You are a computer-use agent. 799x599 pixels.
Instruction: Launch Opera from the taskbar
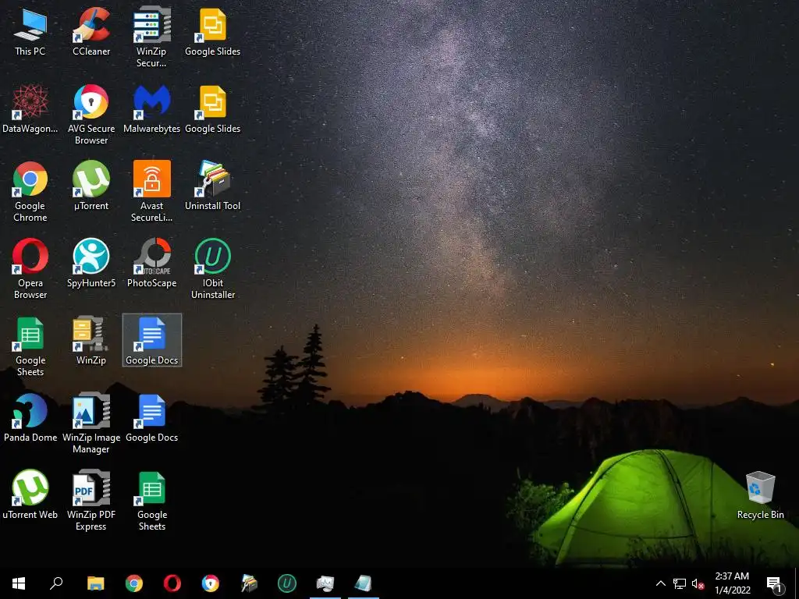(x=172, y=583)
